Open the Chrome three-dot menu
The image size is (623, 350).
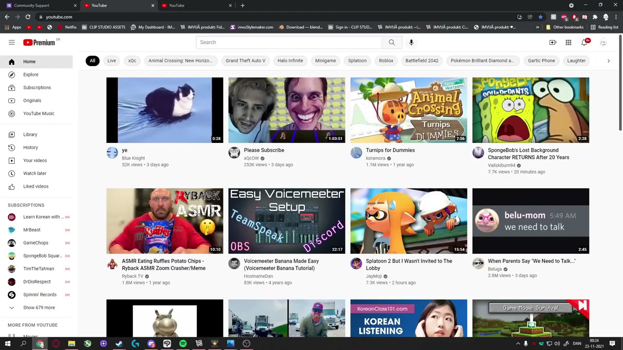pos(616,17)
